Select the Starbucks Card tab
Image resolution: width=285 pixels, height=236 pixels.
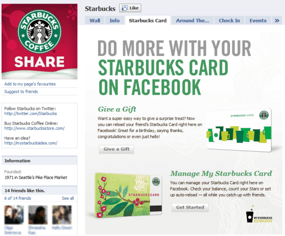coord(148,20)
